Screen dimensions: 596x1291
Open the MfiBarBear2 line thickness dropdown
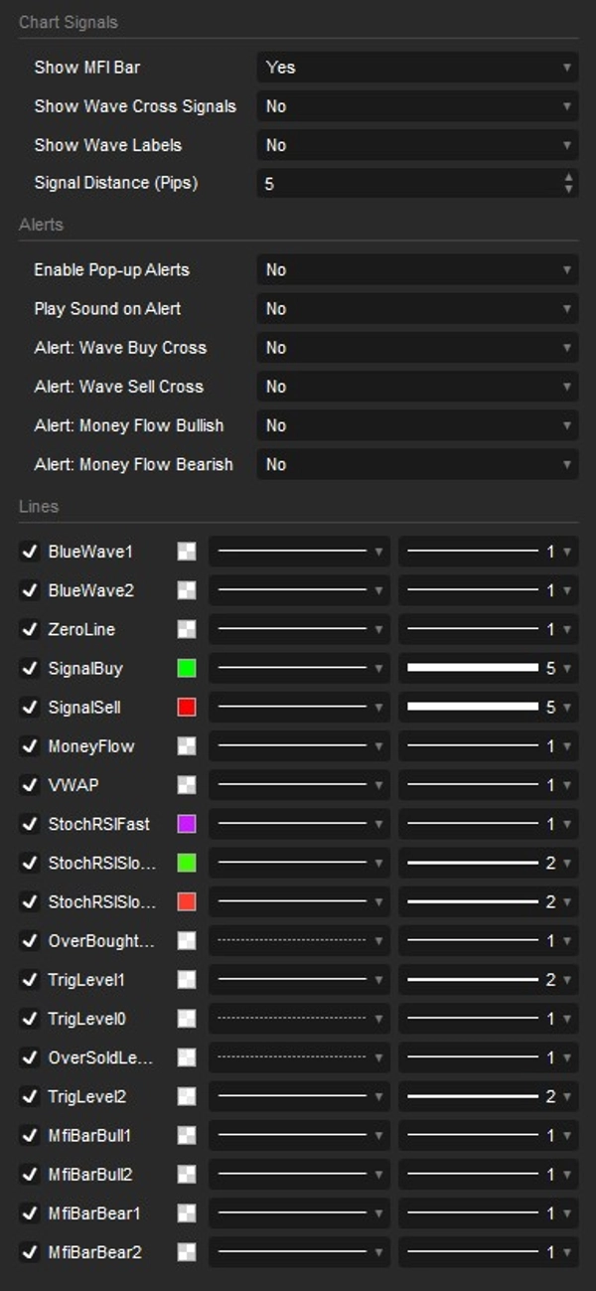tap(488, 1252)
